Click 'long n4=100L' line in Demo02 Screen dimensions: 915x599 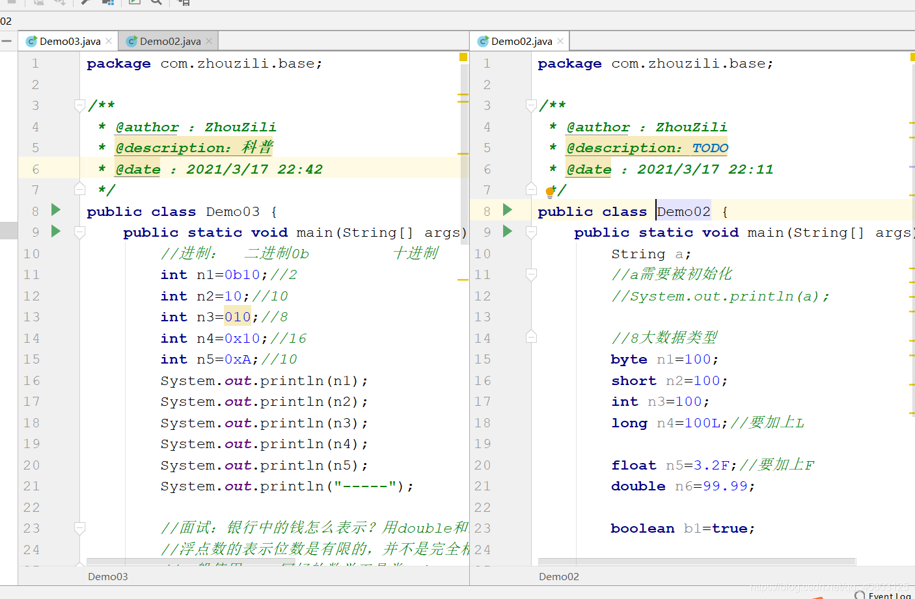(x=708, y=423)
